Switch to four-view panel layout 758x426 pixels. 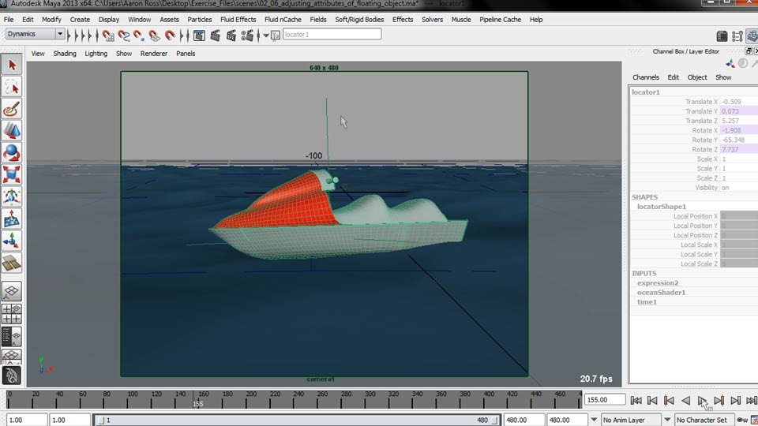click(12, 314)
